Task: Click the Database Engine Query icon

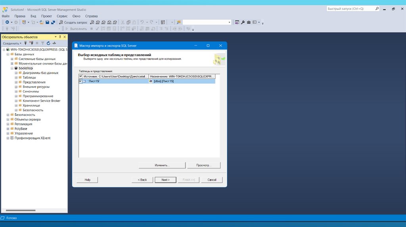Action: (92, 22)
